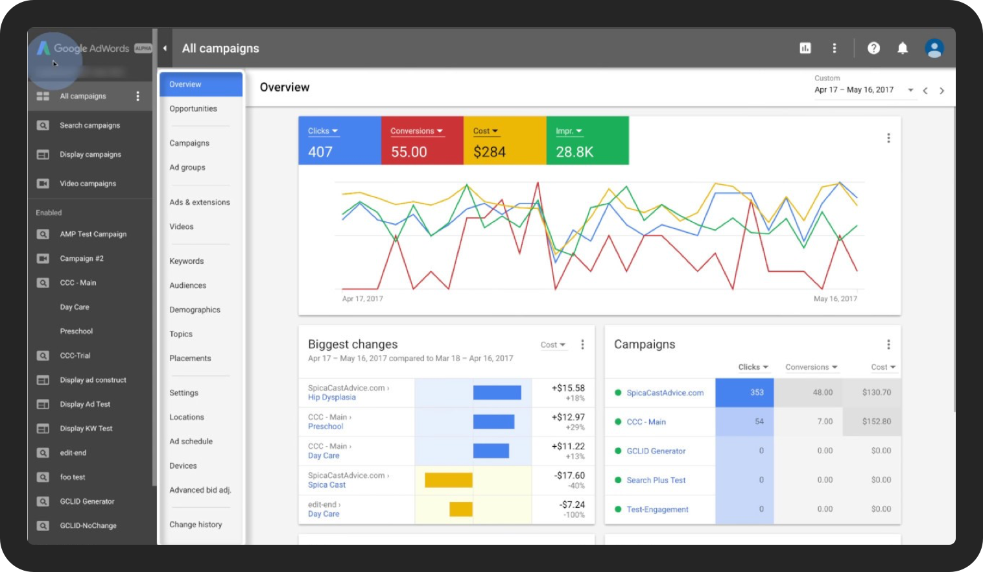
Task: Click the $152.80 cost cell for CCC - Main
Action: [x=872, y=422]
